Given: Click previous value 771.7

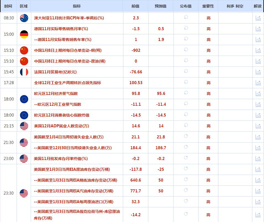Looking at the screenshot, I should (x=136, y=191).
